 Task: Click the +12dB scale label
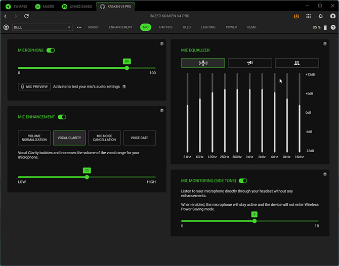click(310, 74)
